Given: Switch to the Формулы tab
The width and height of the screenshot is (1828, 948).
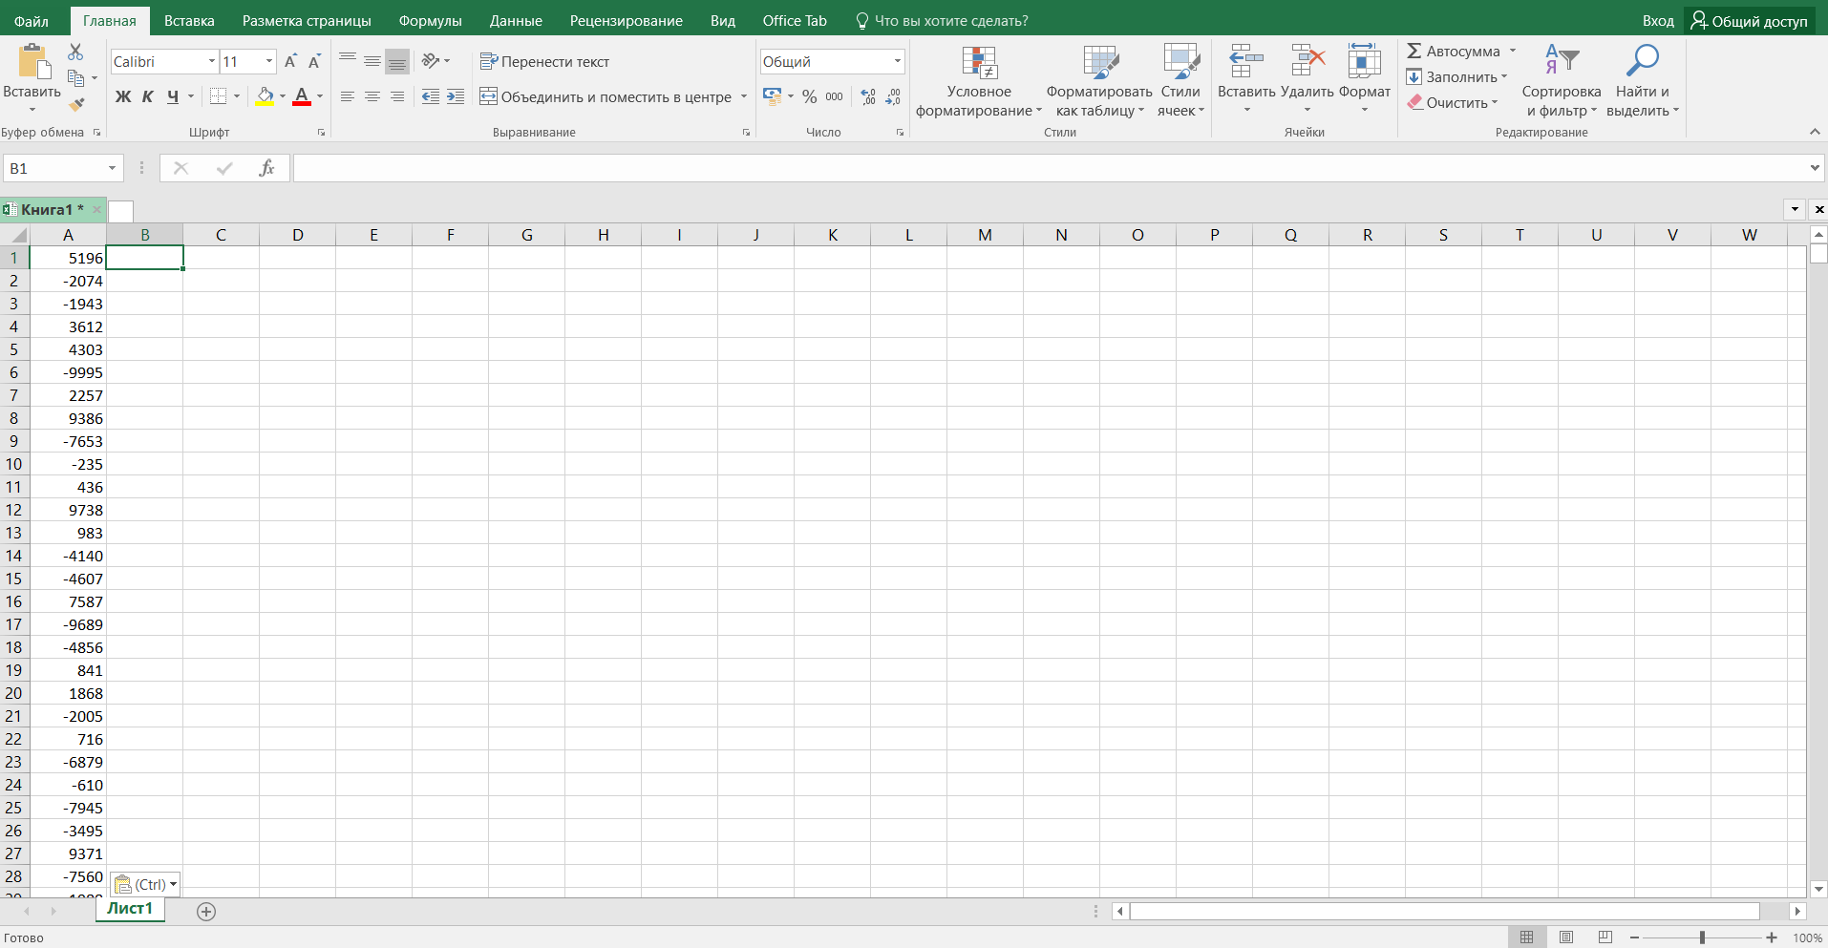Looking at the screenshot, I should tap(430, 21).
